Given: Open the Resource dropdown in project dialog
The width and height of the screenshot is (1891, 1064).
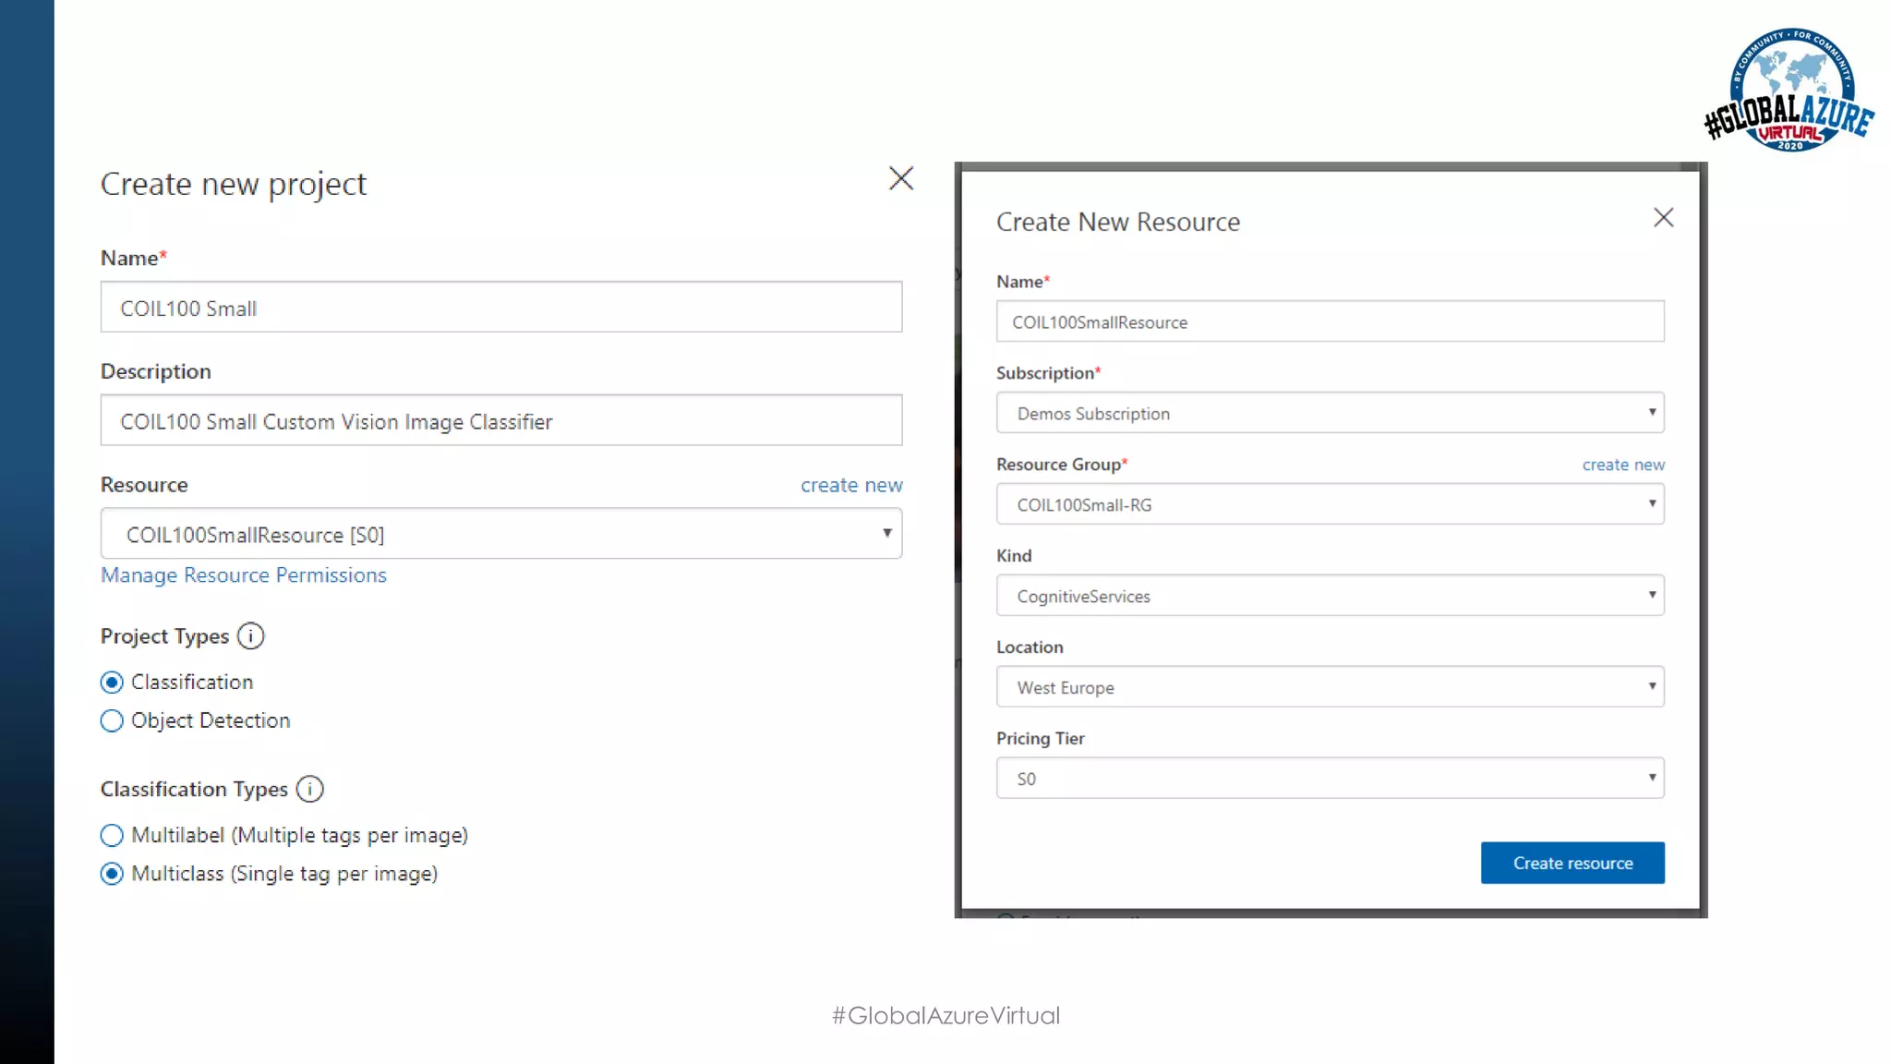Looking at the screenshot, I should tap(501, 534).
